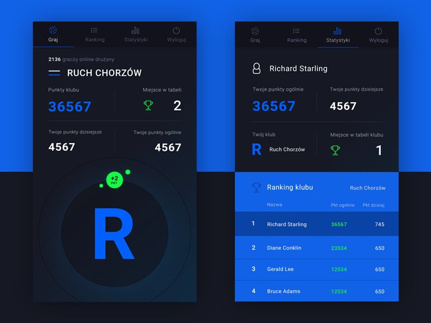Switch to Ranking tab on the RUCH CHORZÓW screen
Viewport: 431px width, 323px height.
point(95,35)
